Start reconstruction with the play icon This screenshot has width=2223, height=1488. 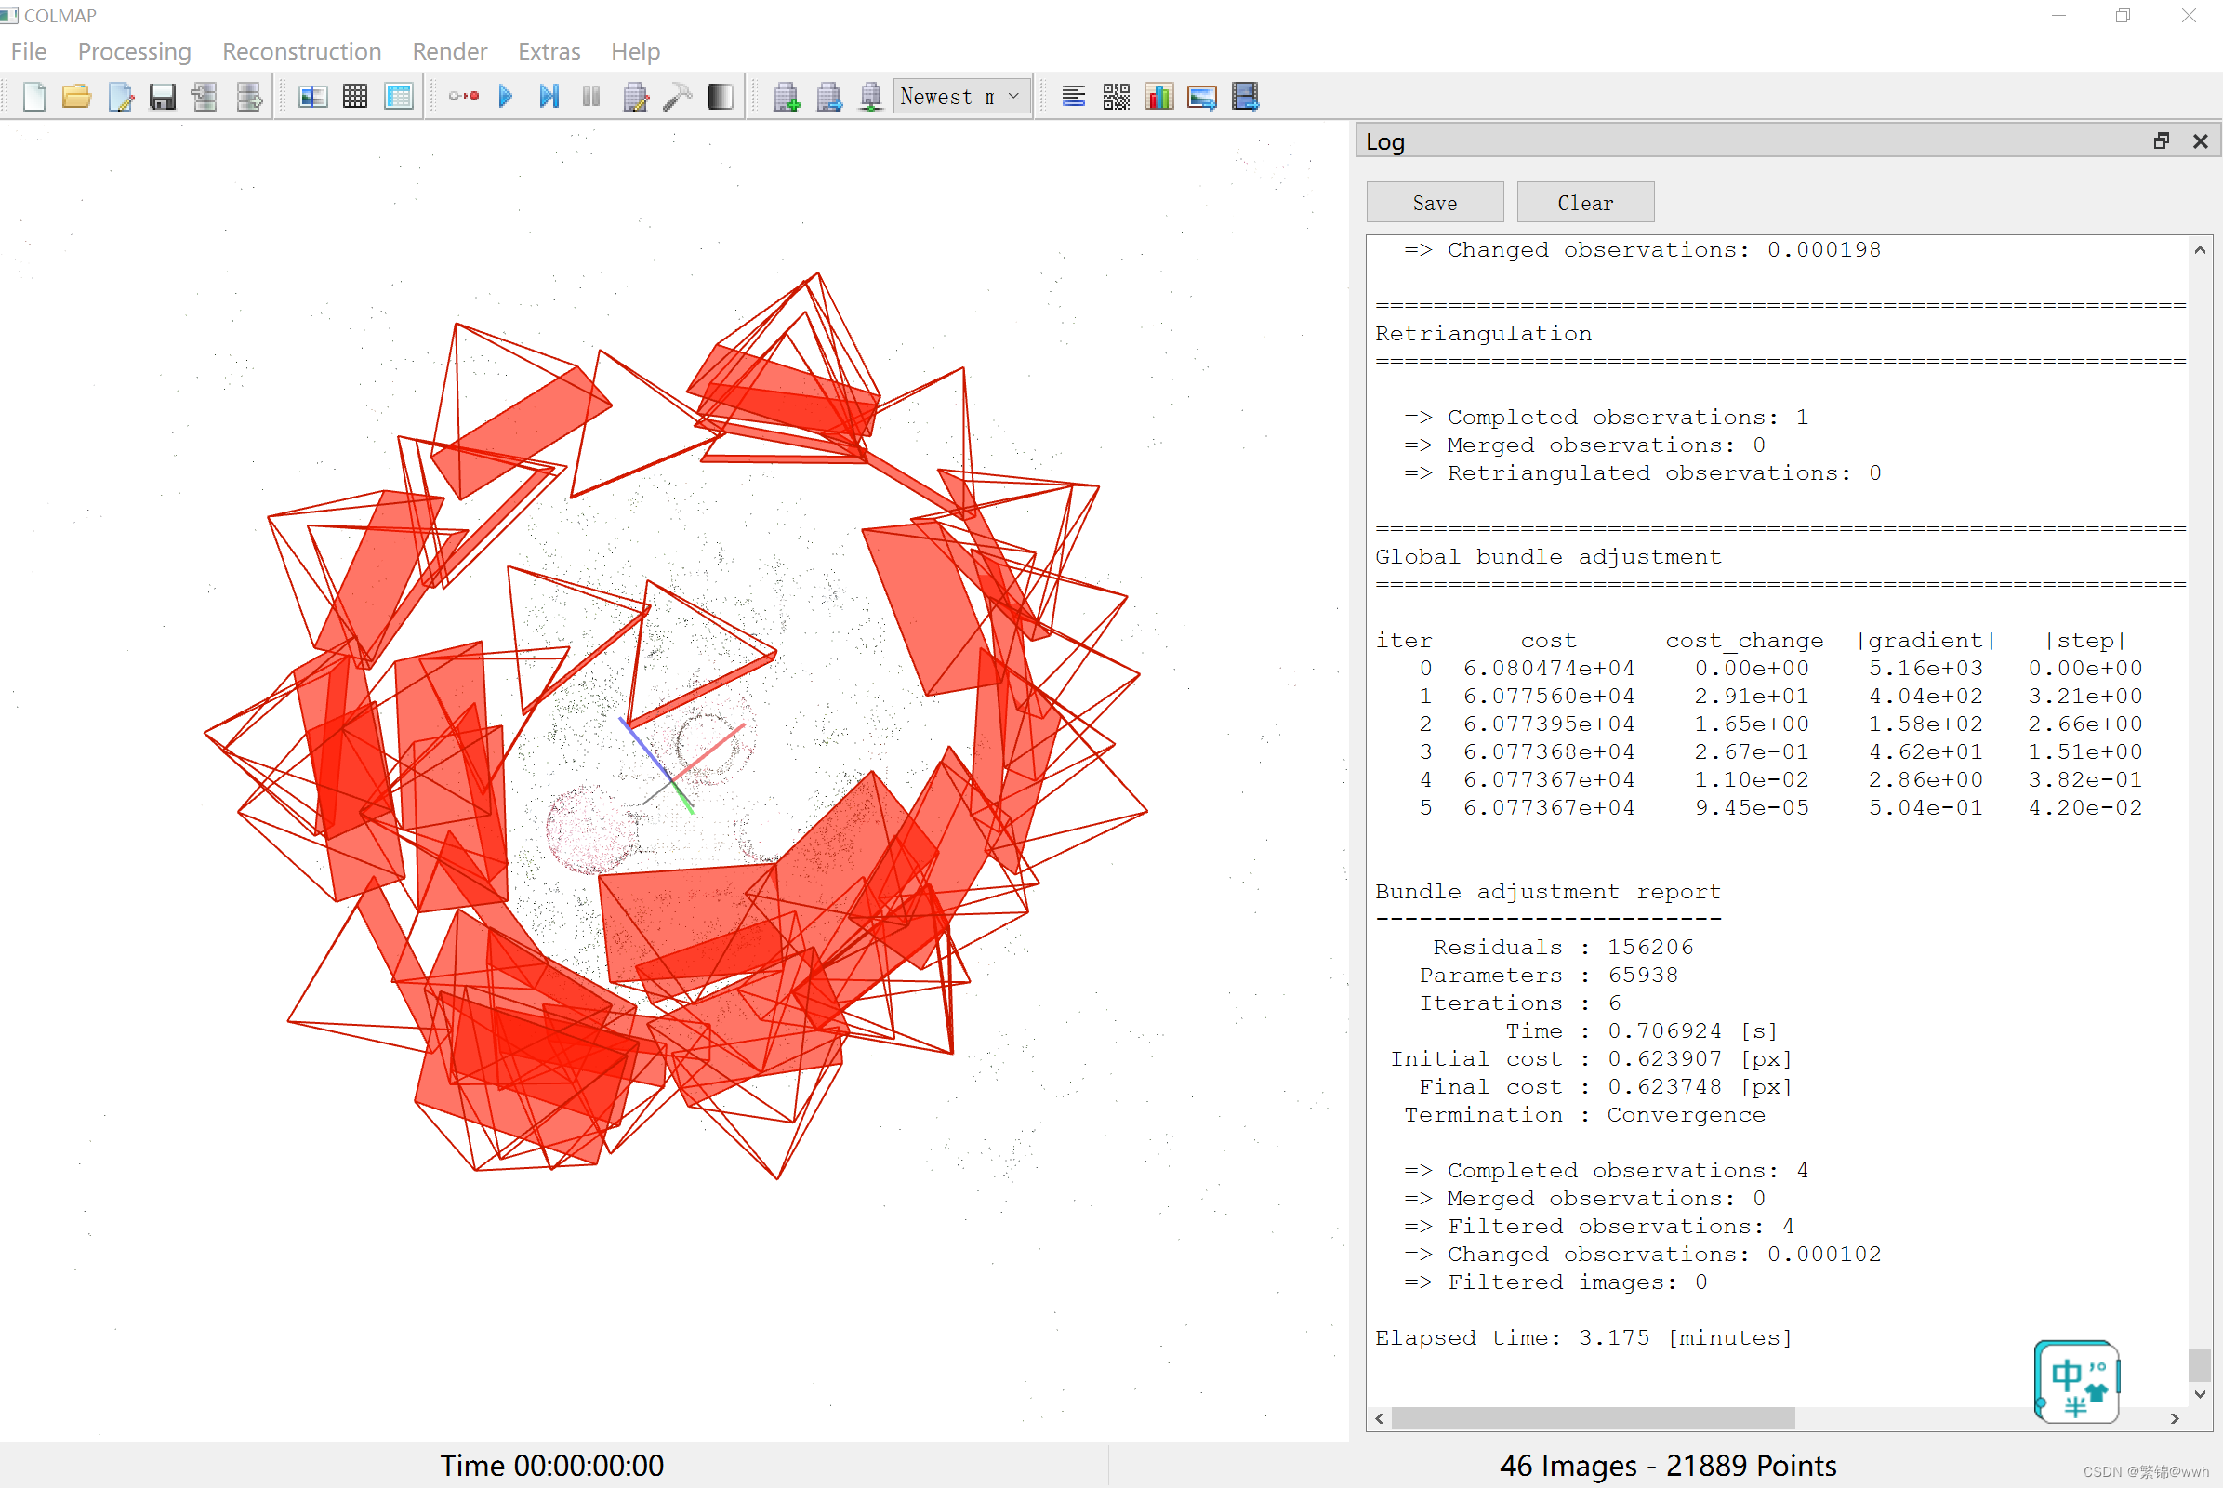pos(506,97)
